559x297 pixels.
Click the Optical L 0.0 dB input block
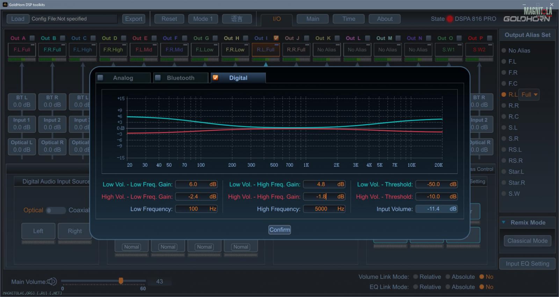[22, 146]
